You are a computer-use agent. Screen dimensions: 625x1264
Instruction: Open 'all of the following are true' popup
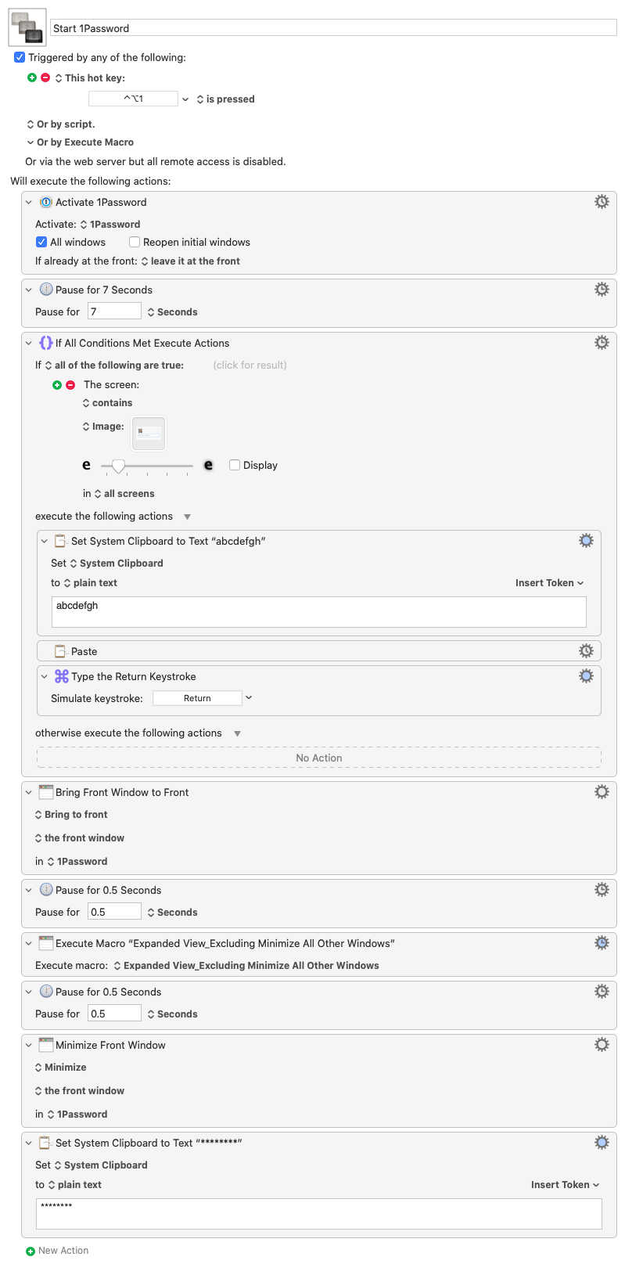pos(114,365)
